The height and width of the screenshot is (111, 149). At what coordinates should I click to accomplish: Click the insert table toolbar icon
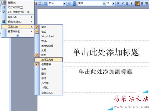point(40,4)
